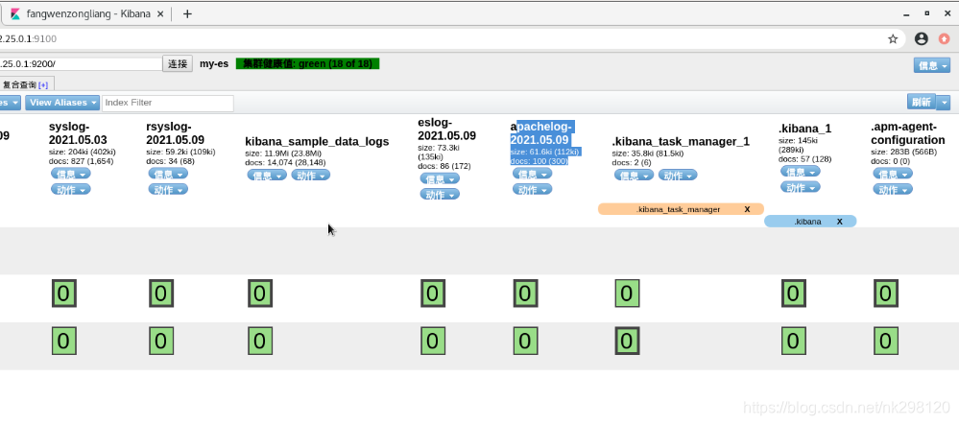Bookmark this page with the star icon
Screen dimensions: 959x425
893,39
